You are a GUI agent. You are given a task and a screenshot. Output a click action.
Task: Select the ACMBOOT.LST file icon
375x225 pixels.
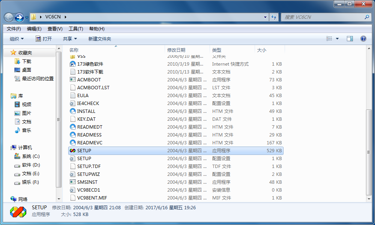[x=72, y=88]
